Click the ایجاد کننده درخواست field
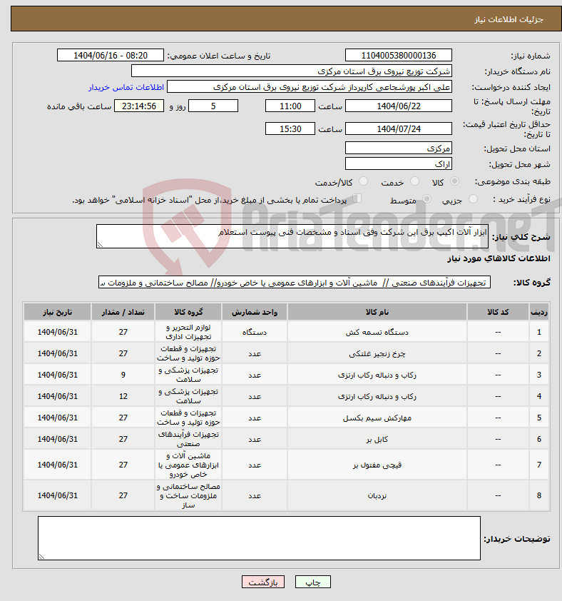 pyautogui.click(x=310, y=87)
